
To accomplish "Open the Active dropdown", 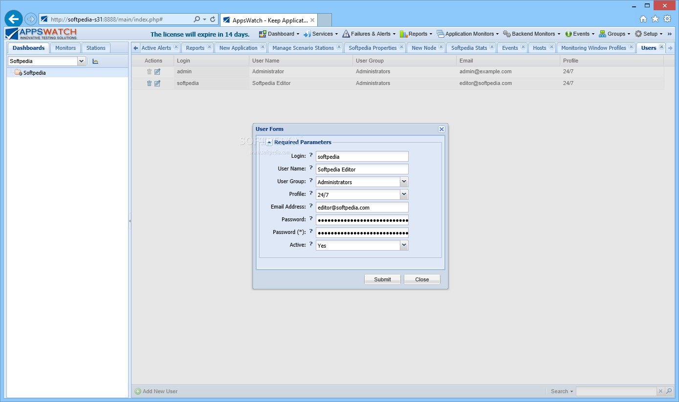I will [404, 245].
